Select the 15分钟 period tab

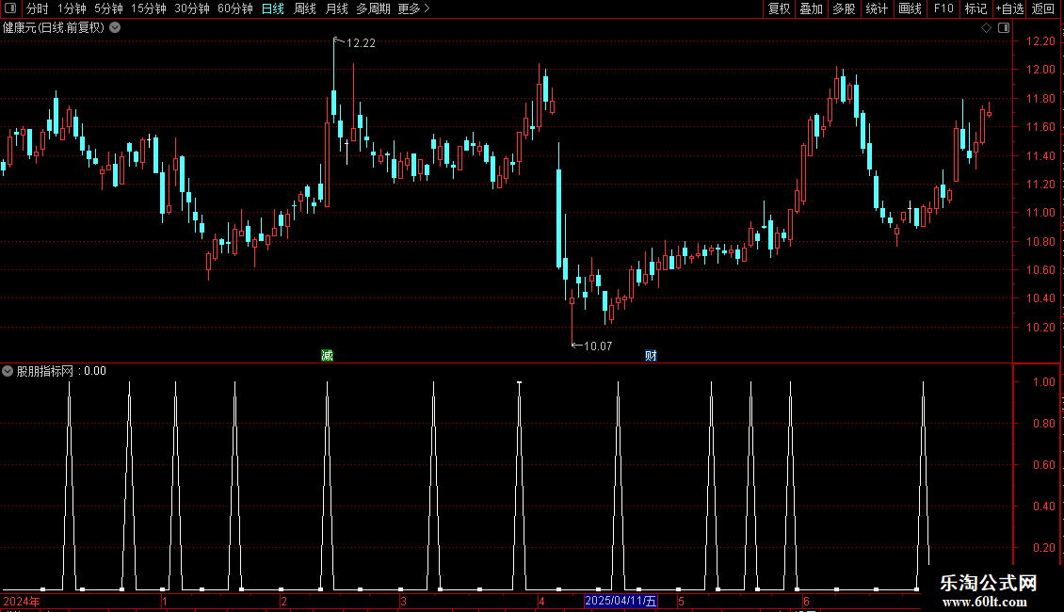[x=148, y=8]
